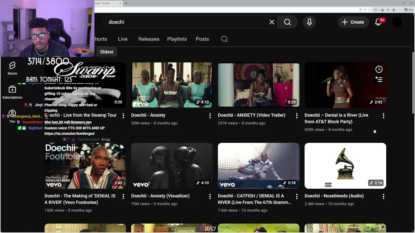Image resolution: width=415 pixels, height=233 pixels.
Task: Play the Doechii - Anxiety thumbnail
Action: tap(172, 85)
